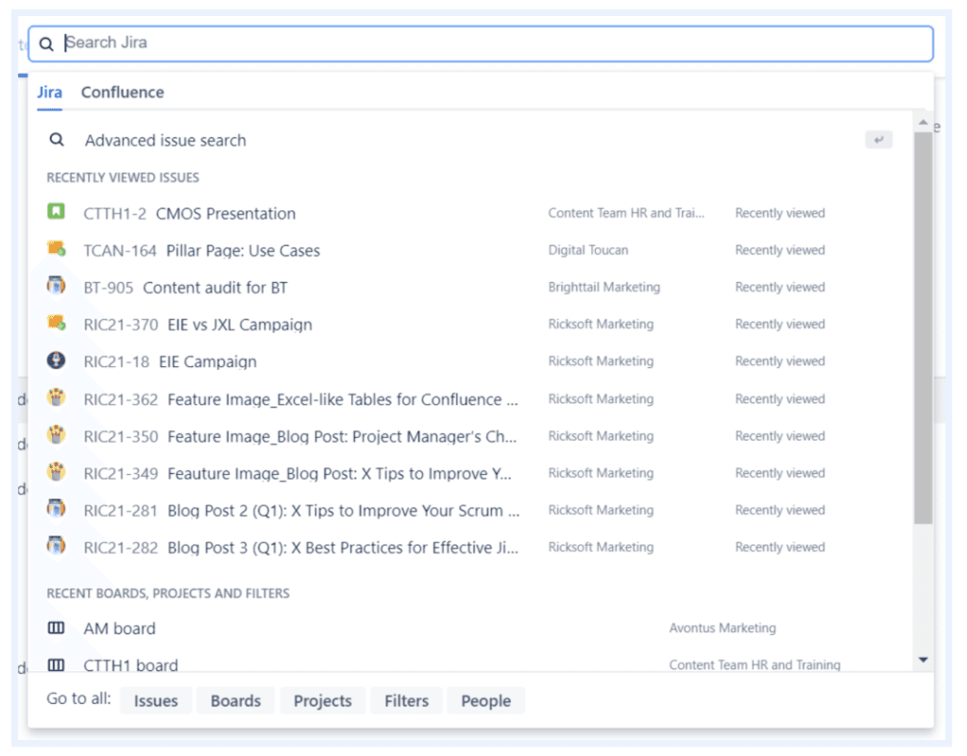Go to all Projects

point(323,700)
